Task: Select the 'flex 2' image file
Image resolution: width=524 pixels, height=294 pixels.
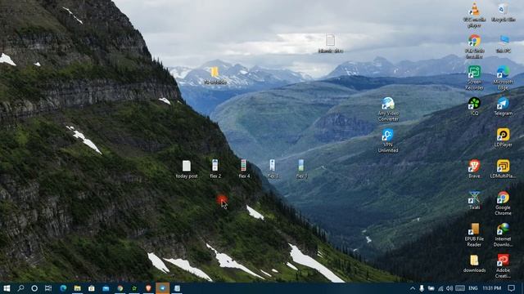Action: (215, 169)
